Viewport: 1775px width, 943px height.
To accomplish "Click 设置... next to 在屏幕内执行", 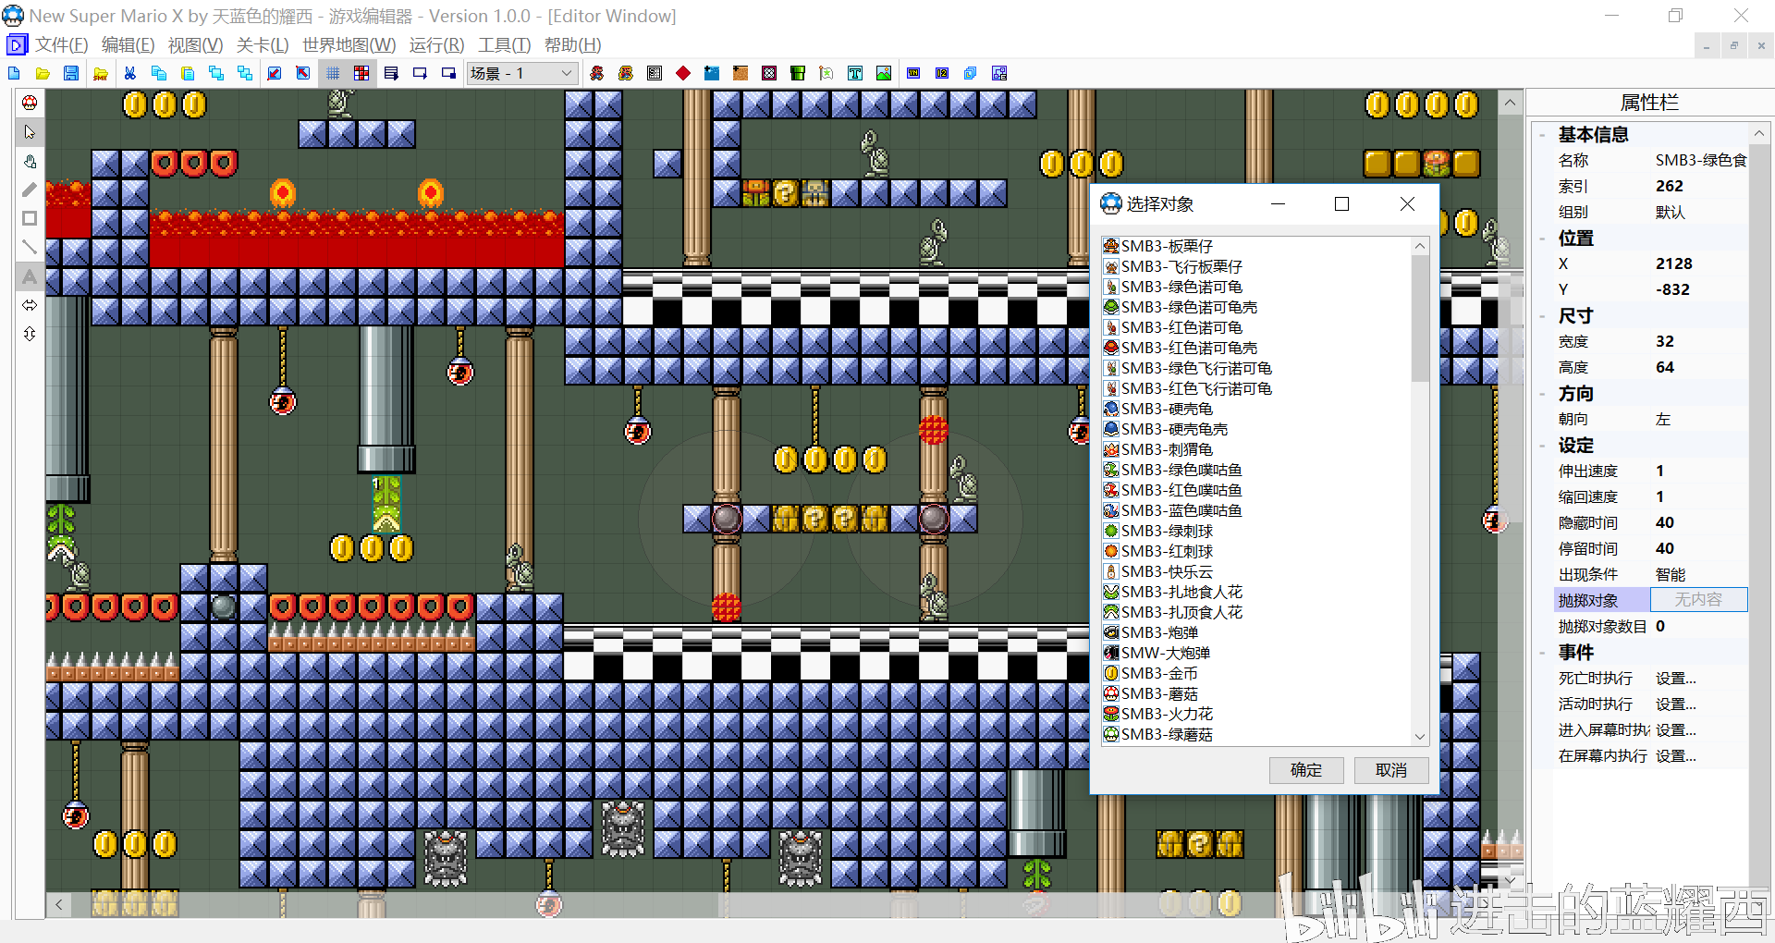I will 1675,755.
